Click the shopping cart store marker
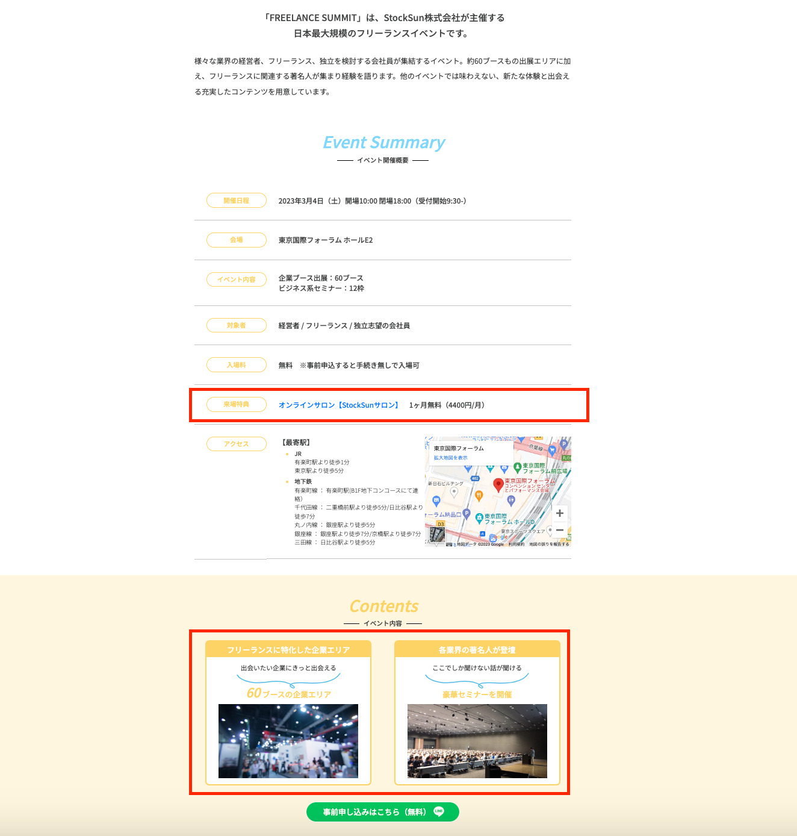 pyautogui.click(x=551, y=451)
